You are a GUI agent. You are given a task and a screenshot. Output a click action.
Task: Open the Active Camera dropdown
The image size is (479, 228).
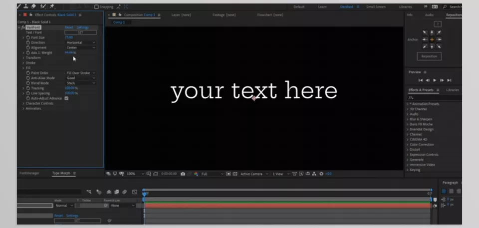point(254,174)
